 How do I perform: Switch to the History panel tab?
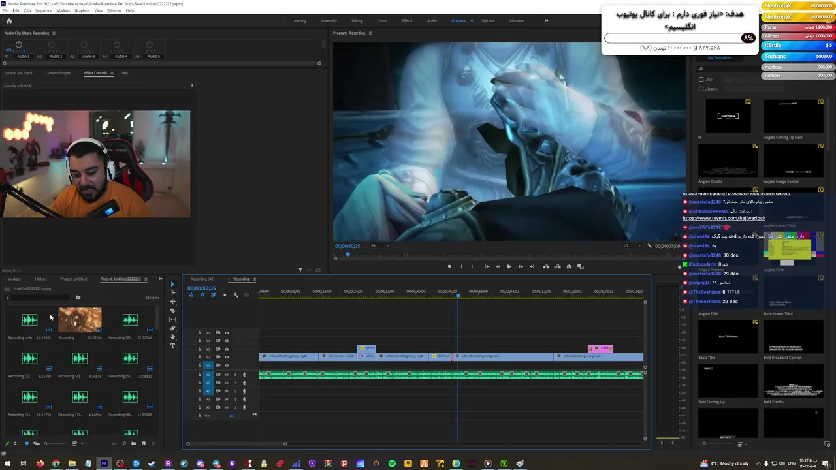coord(40,279)
